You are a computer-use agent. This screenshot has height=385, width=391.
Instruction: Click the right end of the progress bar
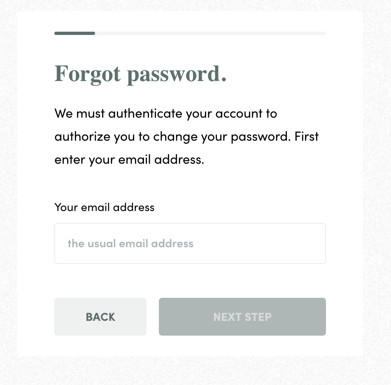coord(324,33)
